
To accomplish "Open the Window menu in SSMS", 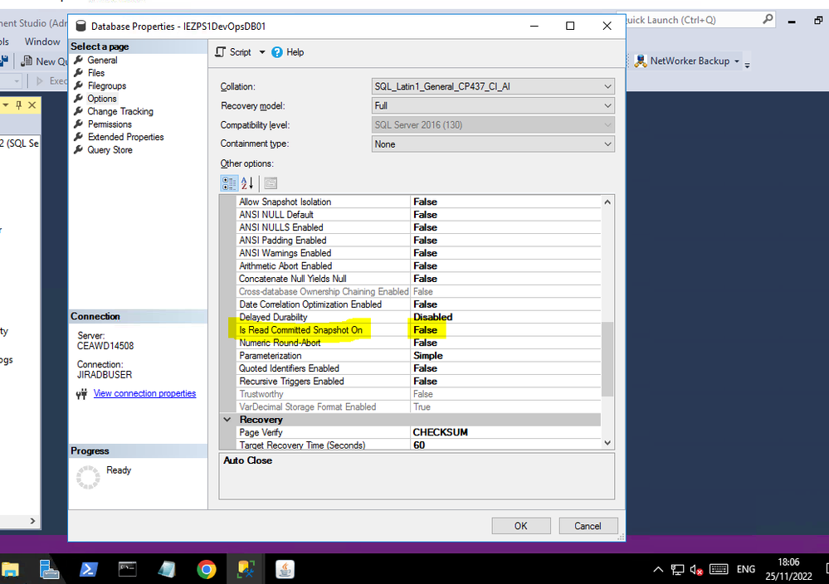I will (x=42, y=41).
